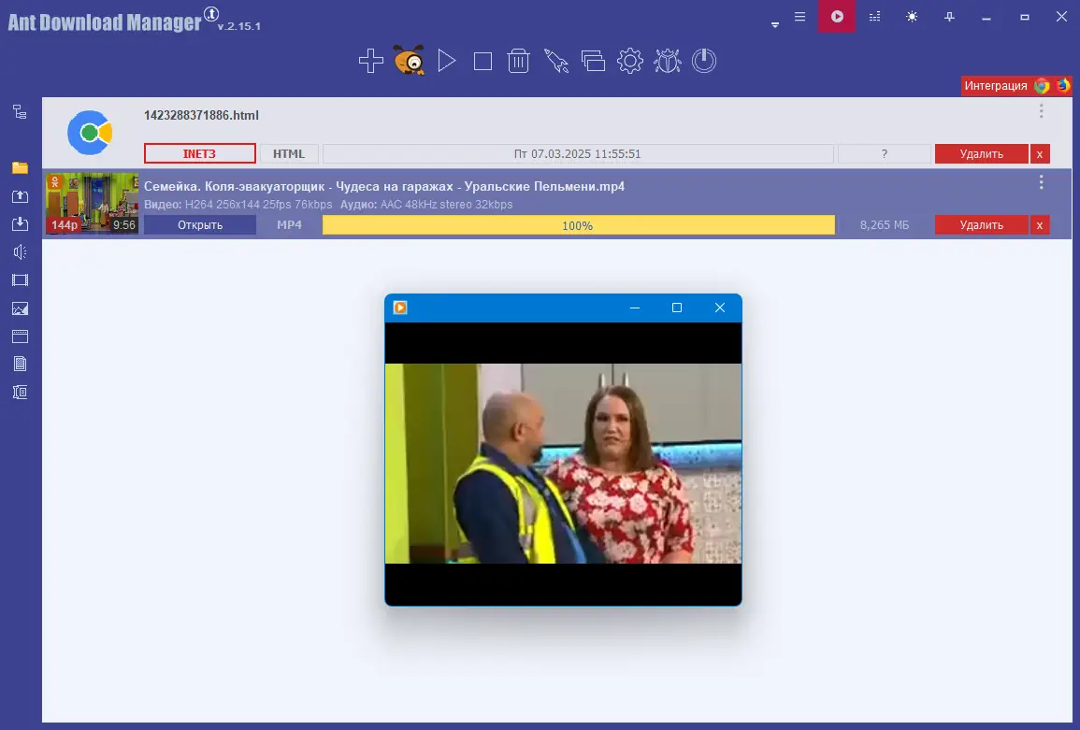Filter video files via film sidebar icon
1080x730 pixels.
tap(20, 280)
